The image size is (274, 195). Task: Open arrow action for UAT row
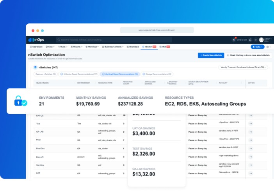click(x=251, y=173)
